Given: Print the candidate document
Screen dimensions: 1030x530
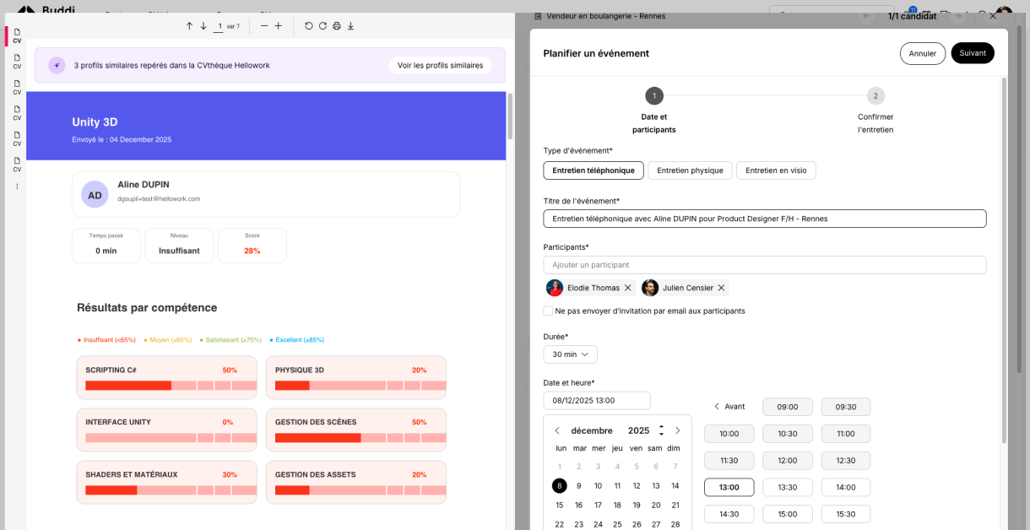Looking at the screenshot, I should click(337, 26).
